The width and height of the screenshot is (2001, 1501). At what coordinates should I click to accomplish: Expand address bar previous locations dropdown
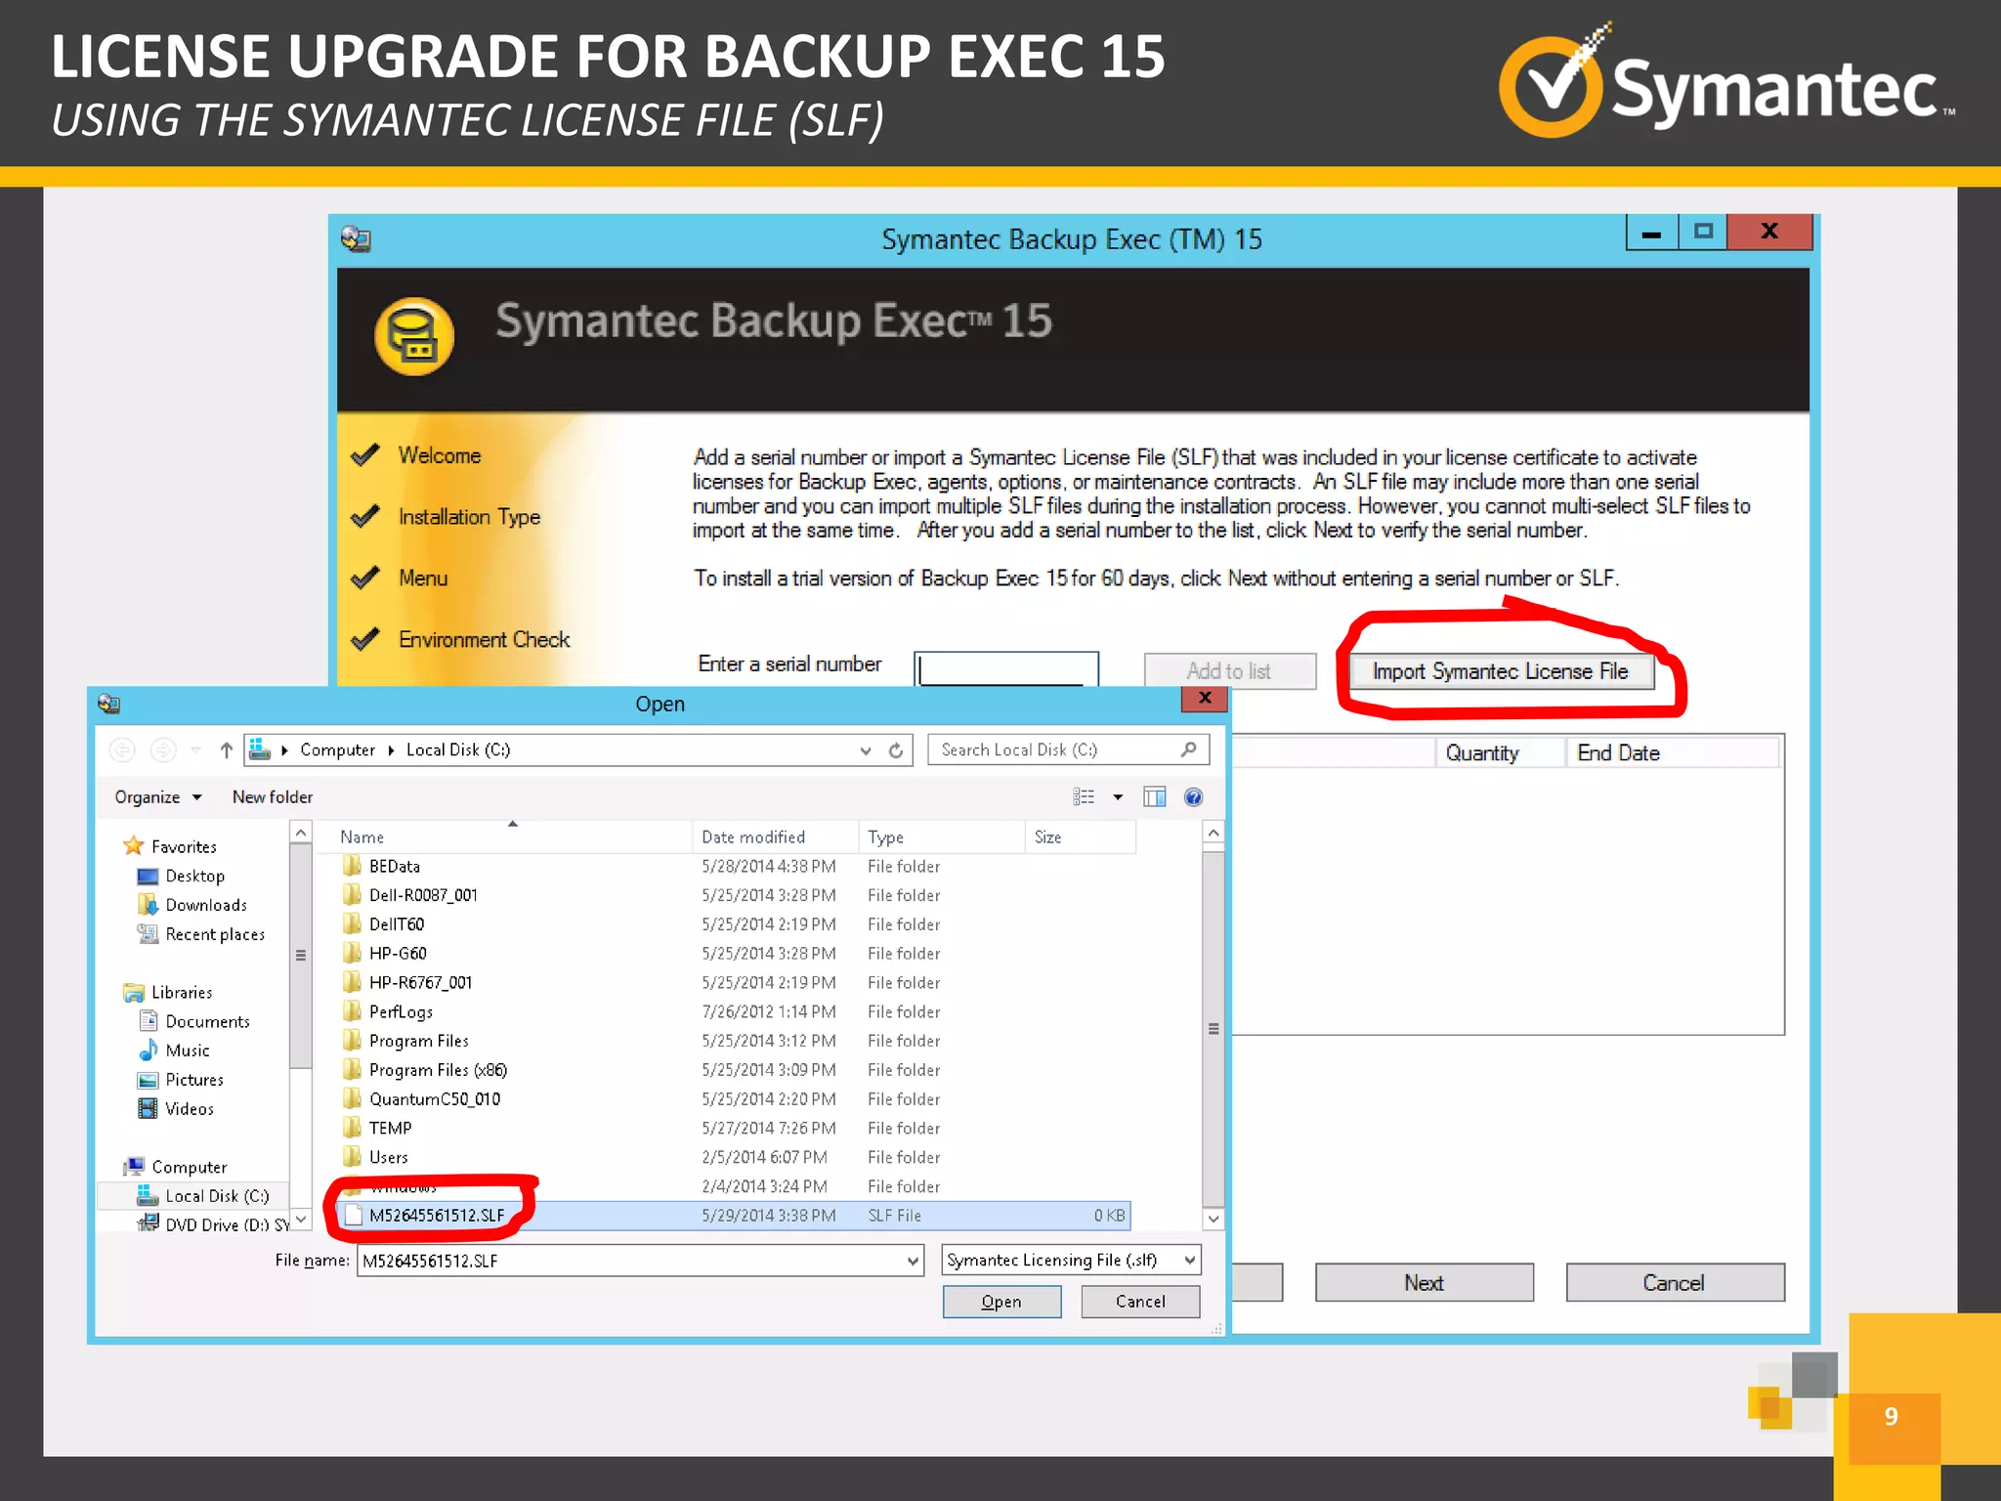coord(865,750)
